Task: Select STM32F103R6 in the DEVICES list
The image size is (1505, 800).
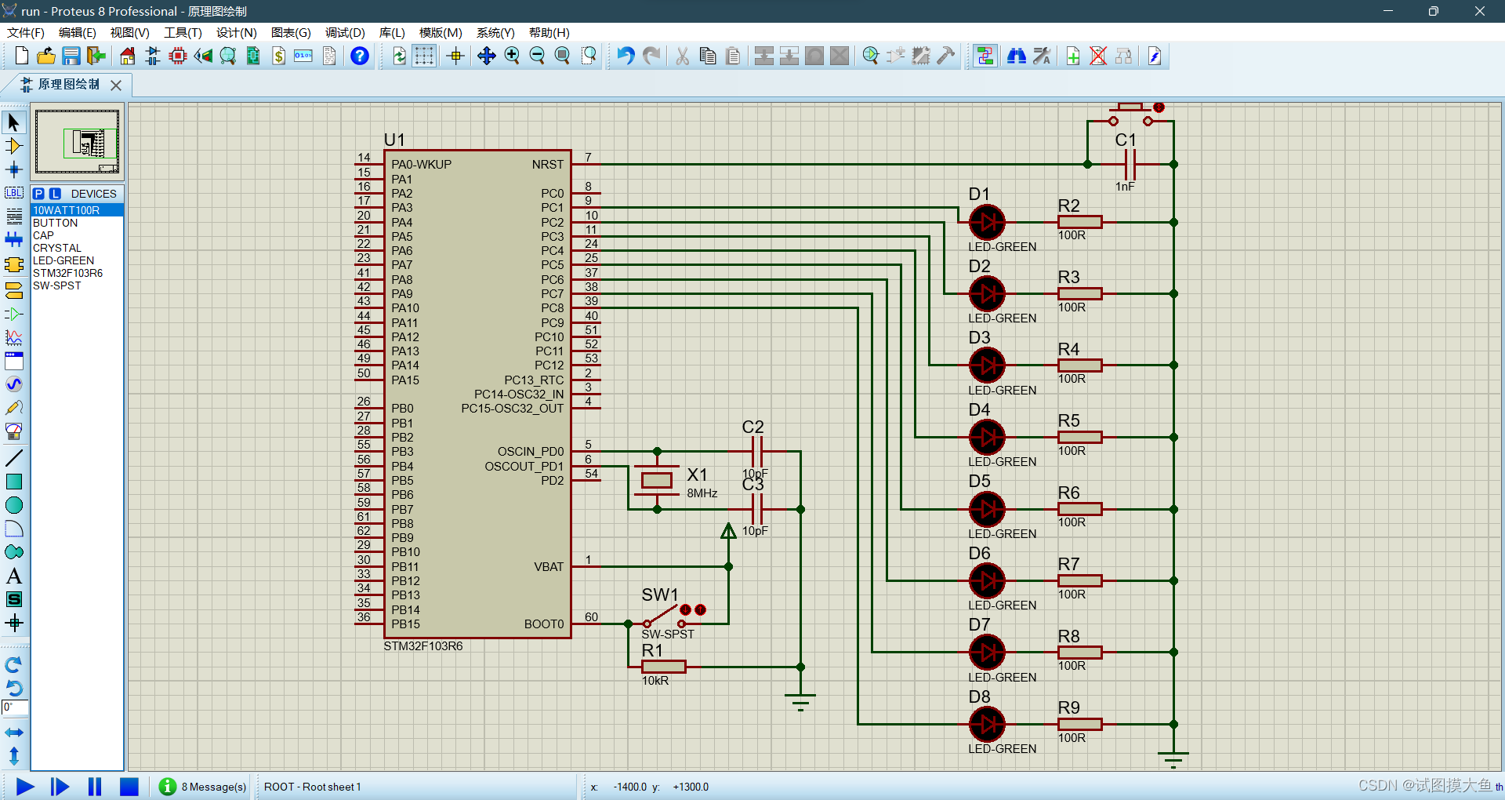Action: click(67, 273)
